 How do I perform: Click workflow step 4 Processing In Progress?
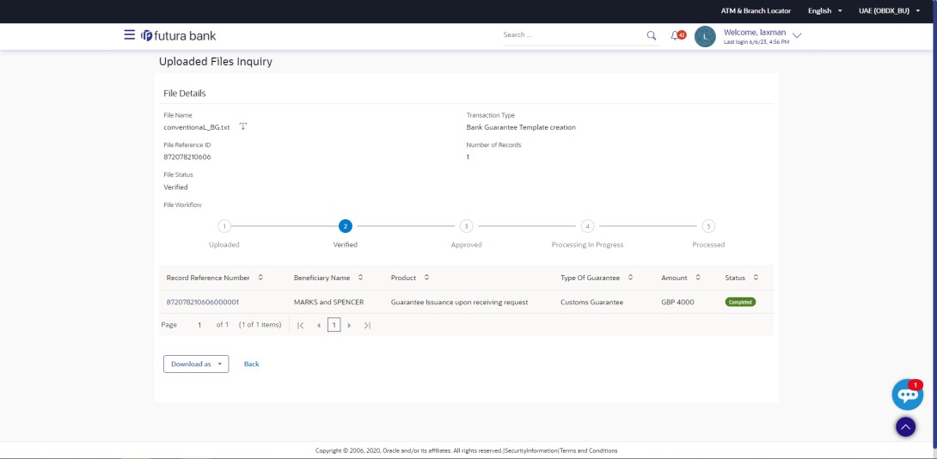click(x=588, y=227)
